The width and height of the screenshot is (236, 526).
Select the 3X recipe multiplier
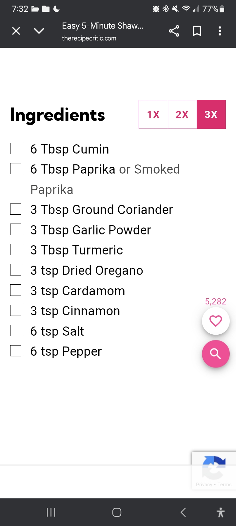click(x=211, y=114)
